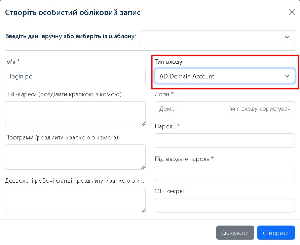Click the Дозволені робочі станції text area
The height and width of the screenshot is (245, 300).
coord(75,200)
